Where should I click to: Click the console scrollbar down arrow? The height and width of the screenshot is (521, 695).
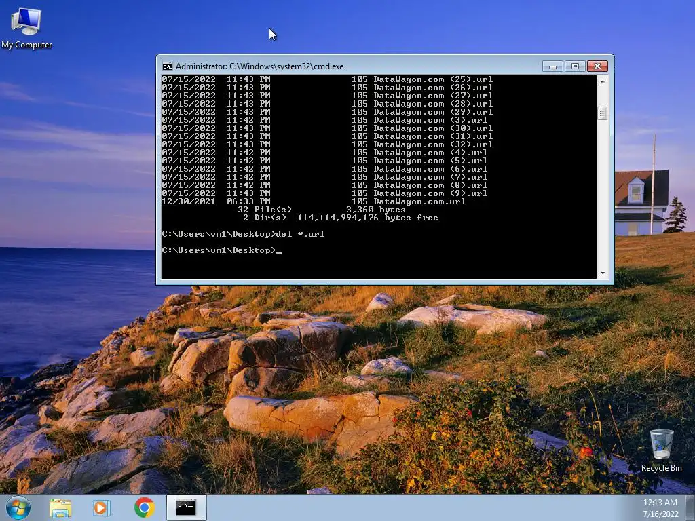[x=603, y=273]
